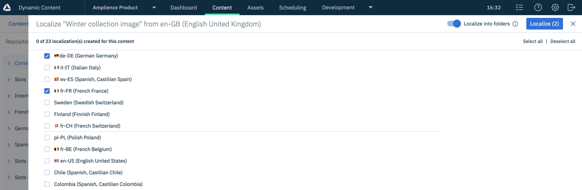
Task: Click the 16:32 clock display
Action: [x=494, y=7]
